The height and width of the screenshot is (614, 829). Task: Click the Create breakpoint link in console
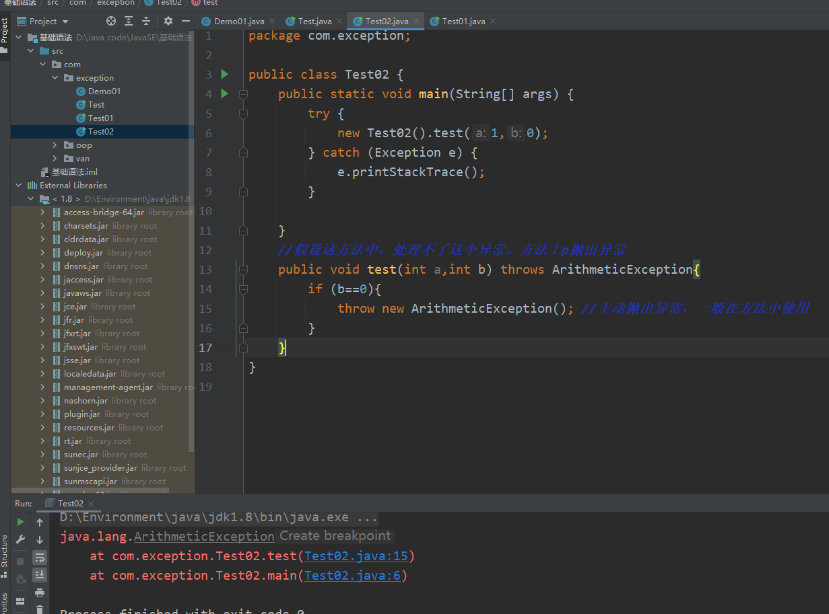tap(335, 536)
